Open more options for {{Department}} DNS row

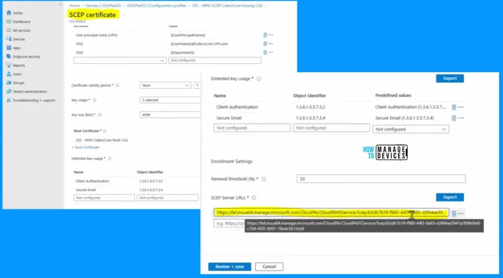[271, 52]
